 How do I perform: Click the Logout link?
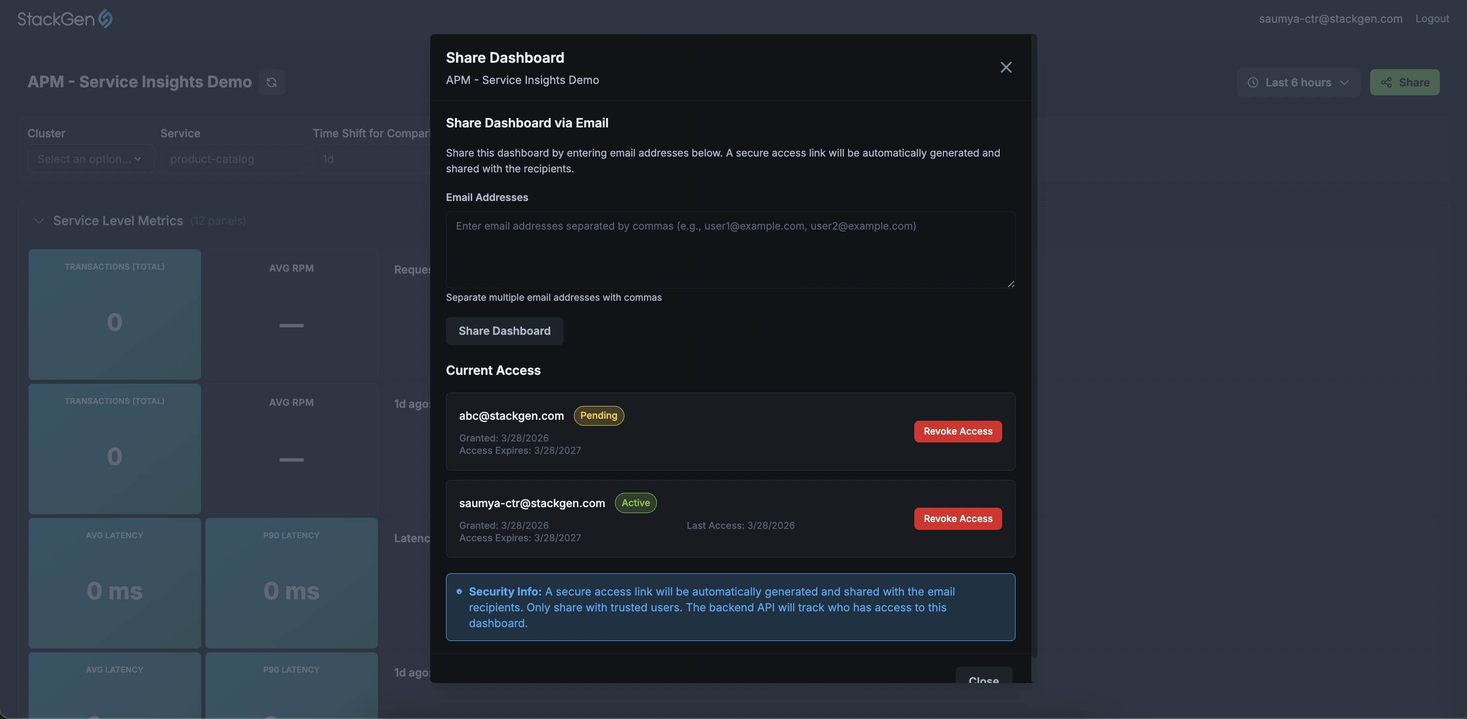(1432, 18)
